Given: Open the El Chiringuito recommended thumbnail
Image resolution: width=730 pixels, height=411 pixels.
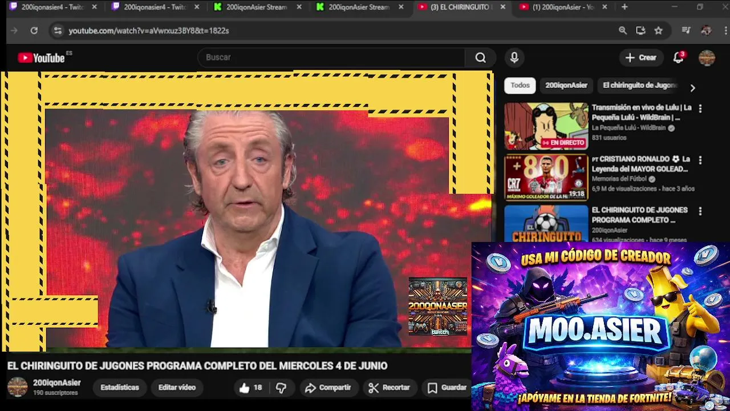Looking at the screenshot, I should [x=546, y=224].
